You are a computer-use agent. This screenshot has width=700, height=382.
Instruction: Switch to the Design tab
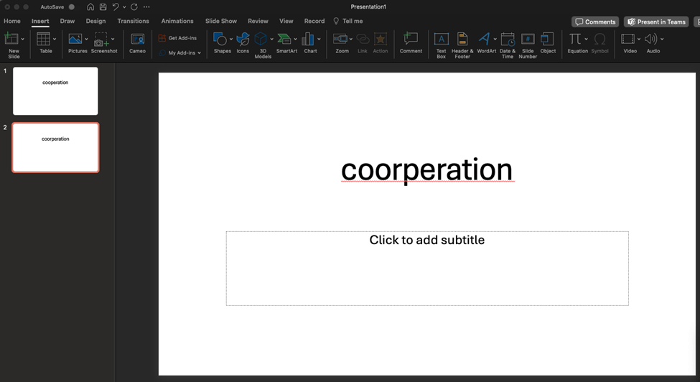(96, 21)
